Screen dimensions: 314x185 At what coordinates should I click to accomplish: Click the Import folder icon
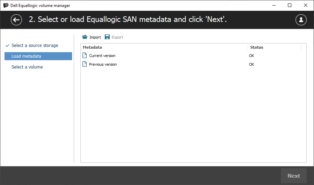[85, 37]
